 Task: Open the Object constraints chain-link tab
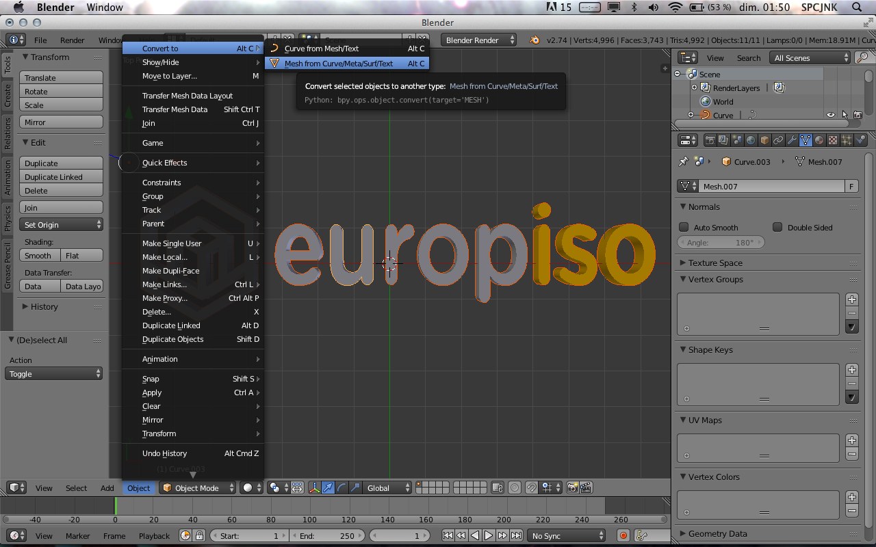778,140
